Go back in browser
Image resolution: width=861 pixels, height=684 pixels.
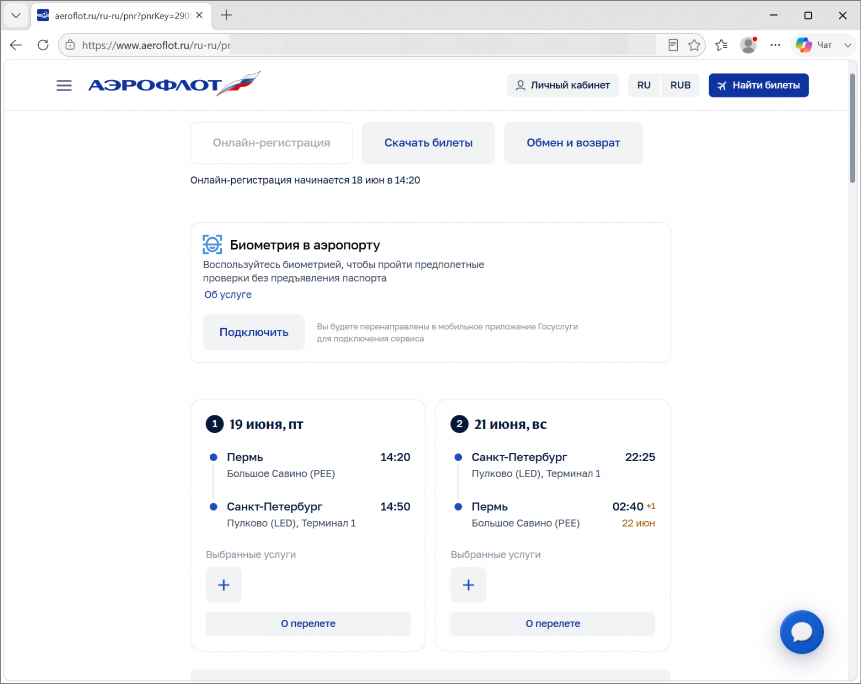point(16,45)
